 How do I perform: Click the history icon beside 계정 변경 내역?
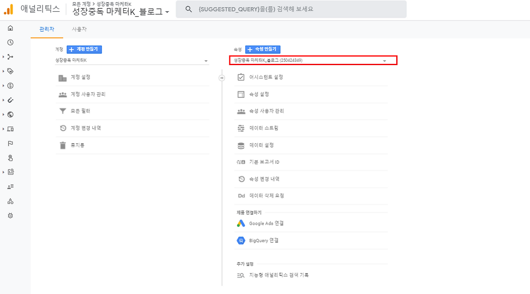tap(63, 128)
